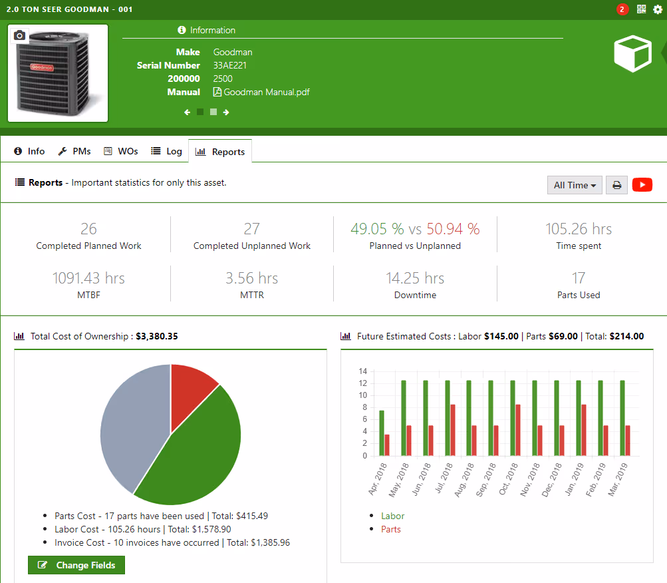Open the QR code icon in the header

[x=641, y=9]
